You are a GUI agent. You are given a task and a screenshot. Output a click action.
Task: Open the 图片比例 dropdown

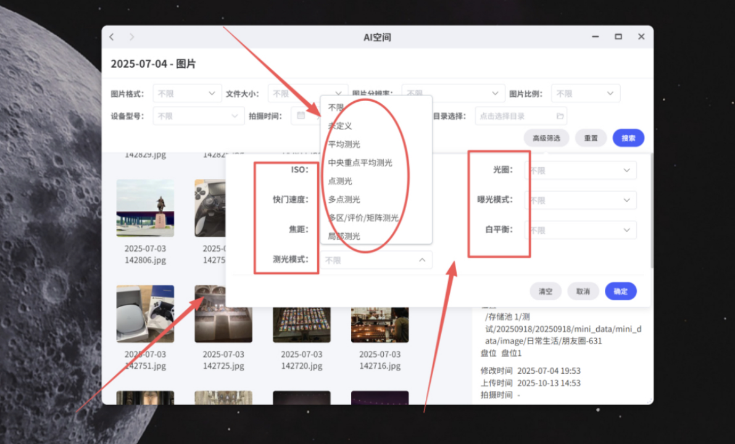point(585,93)
